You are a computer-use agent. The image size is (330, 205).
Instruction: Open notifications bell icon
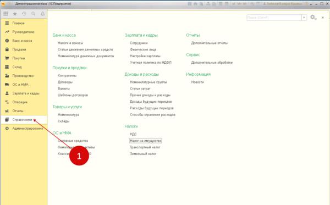coord(42,14)
